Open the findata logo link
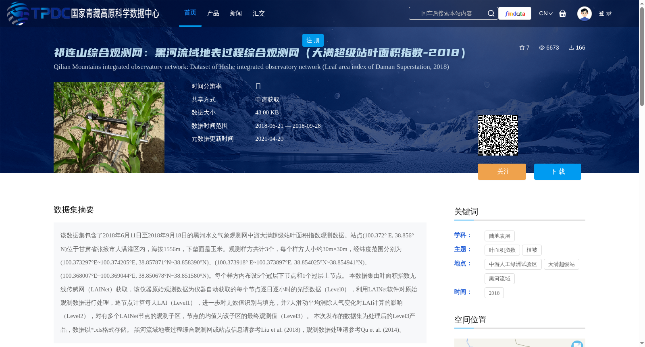The width and height of the screenshot is (645, 347). [515, 13]
